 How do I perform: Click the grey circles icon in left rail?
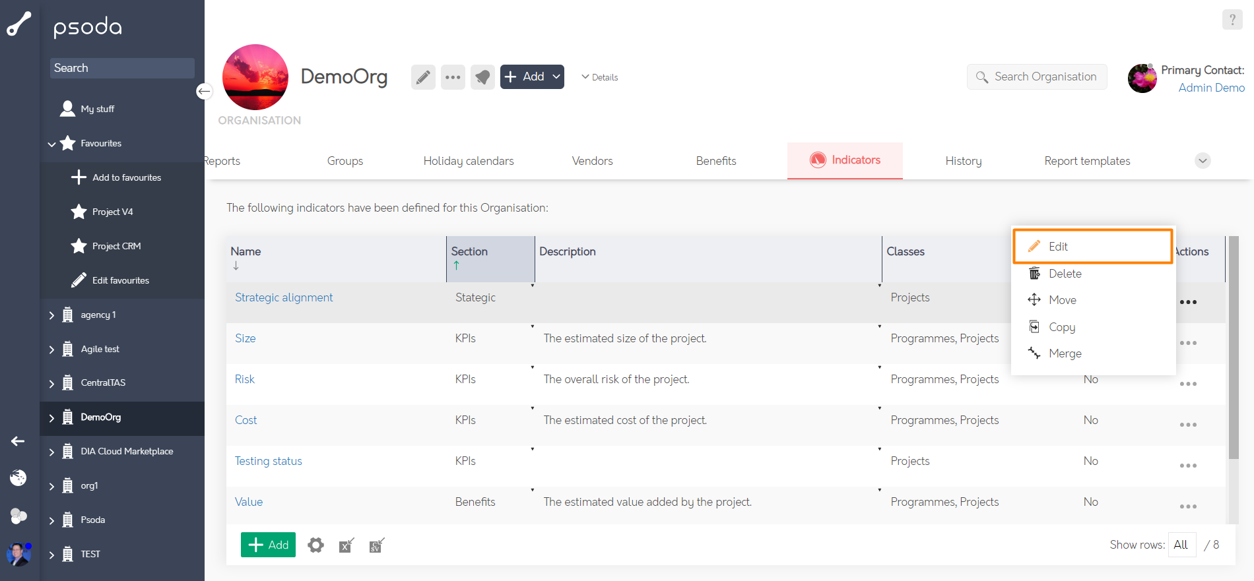18,516
